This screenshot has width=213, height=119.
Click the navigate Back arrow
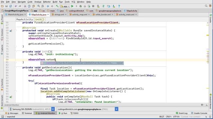[48, 6]
